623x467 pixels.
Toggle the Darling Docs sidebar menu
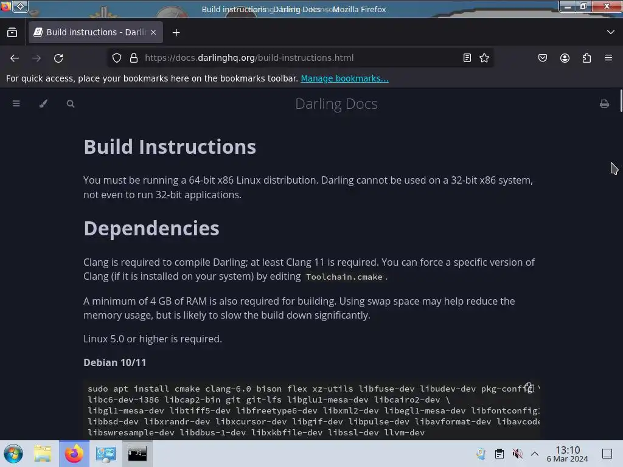16,103
